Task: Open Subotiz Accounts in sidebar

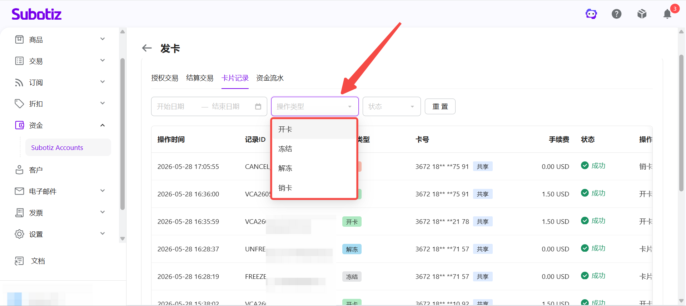Action: point(68,147)
